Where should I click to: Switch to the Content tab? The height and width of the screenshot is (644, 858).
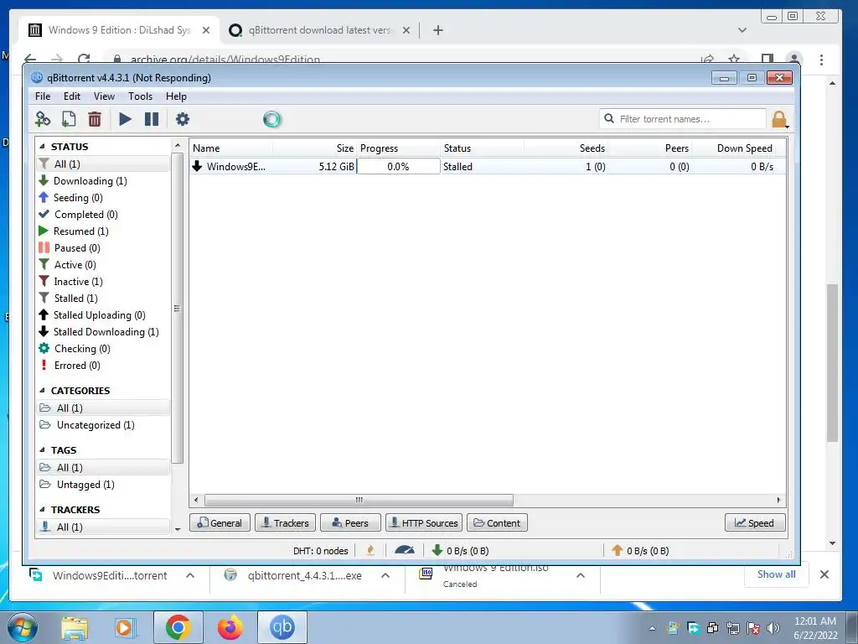click(x=498, y=523)
